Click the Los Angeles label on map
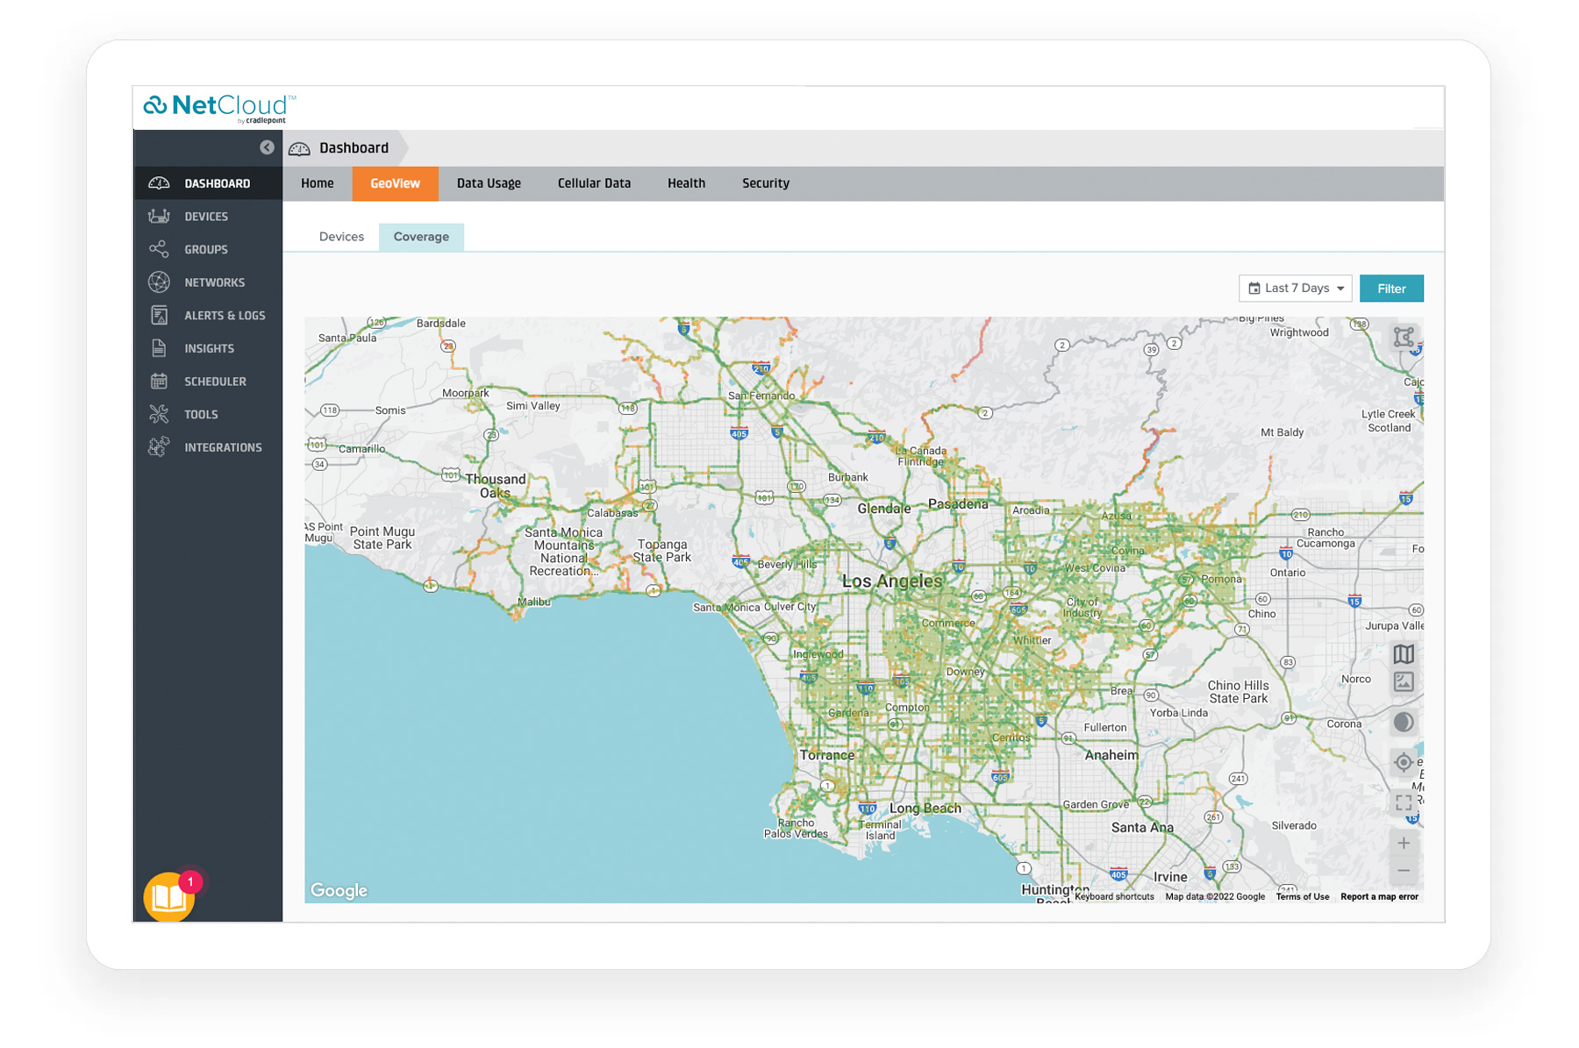Screen dimensions: 1579x1048 point(892,581)
